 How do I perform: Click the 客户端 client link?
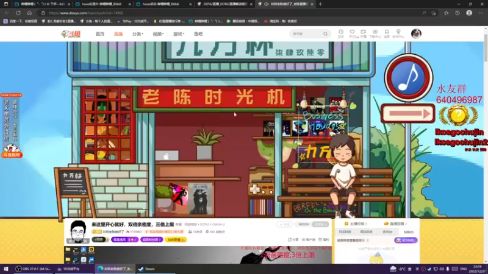click(x=309, y=239)
